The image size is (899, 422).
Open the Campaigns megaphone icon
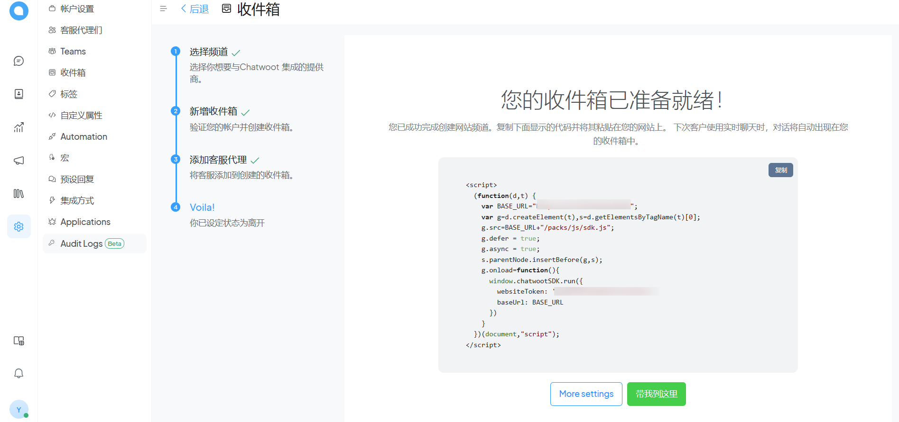19,161
